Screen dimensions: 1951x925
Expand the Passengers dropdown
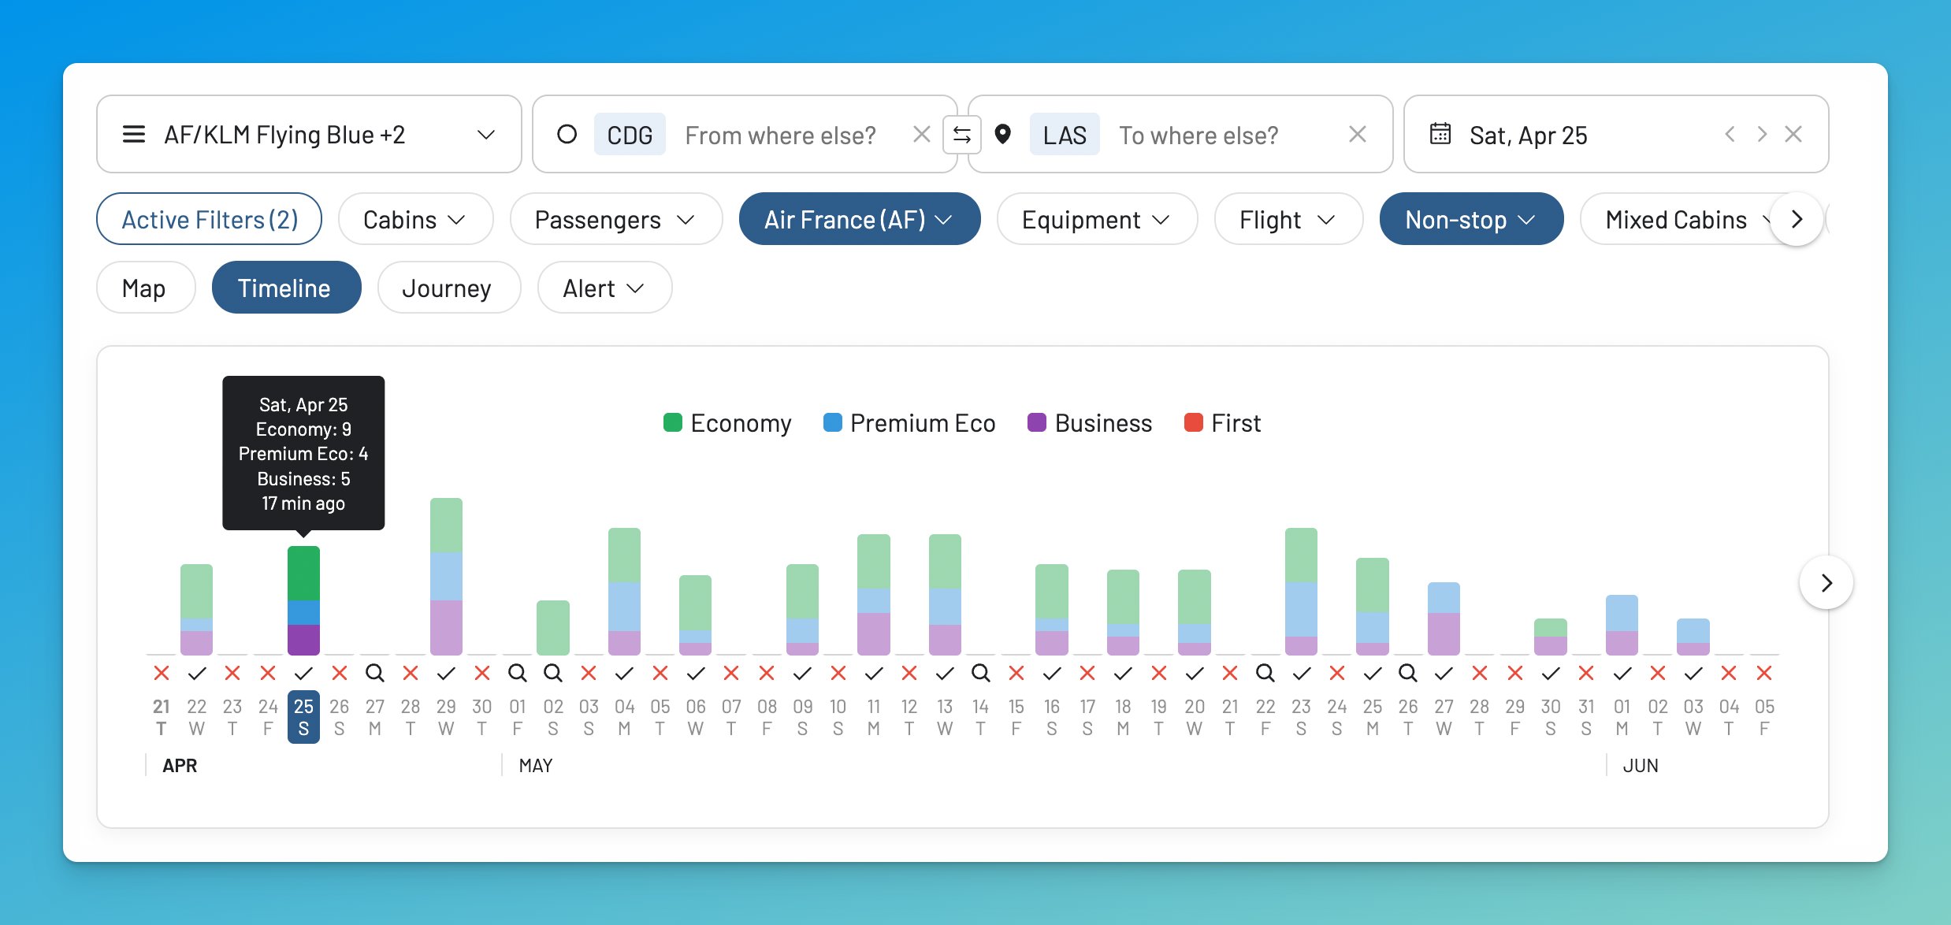point(615,219)
